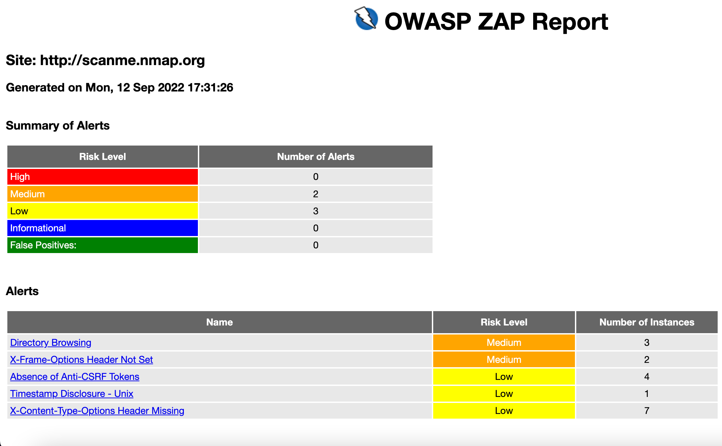The image size is (722, 446).
Task: Click instance count 7 for X-Content-Type-Options
Action: click(x=646, y=411)
